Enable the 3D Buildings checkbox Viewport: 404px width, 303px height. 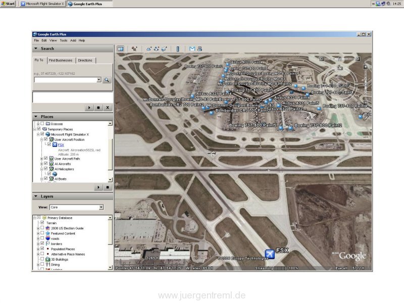click(42, 259)
